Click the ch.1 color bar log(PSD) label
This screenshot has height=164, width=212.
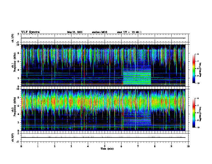(x=200, y=70)
